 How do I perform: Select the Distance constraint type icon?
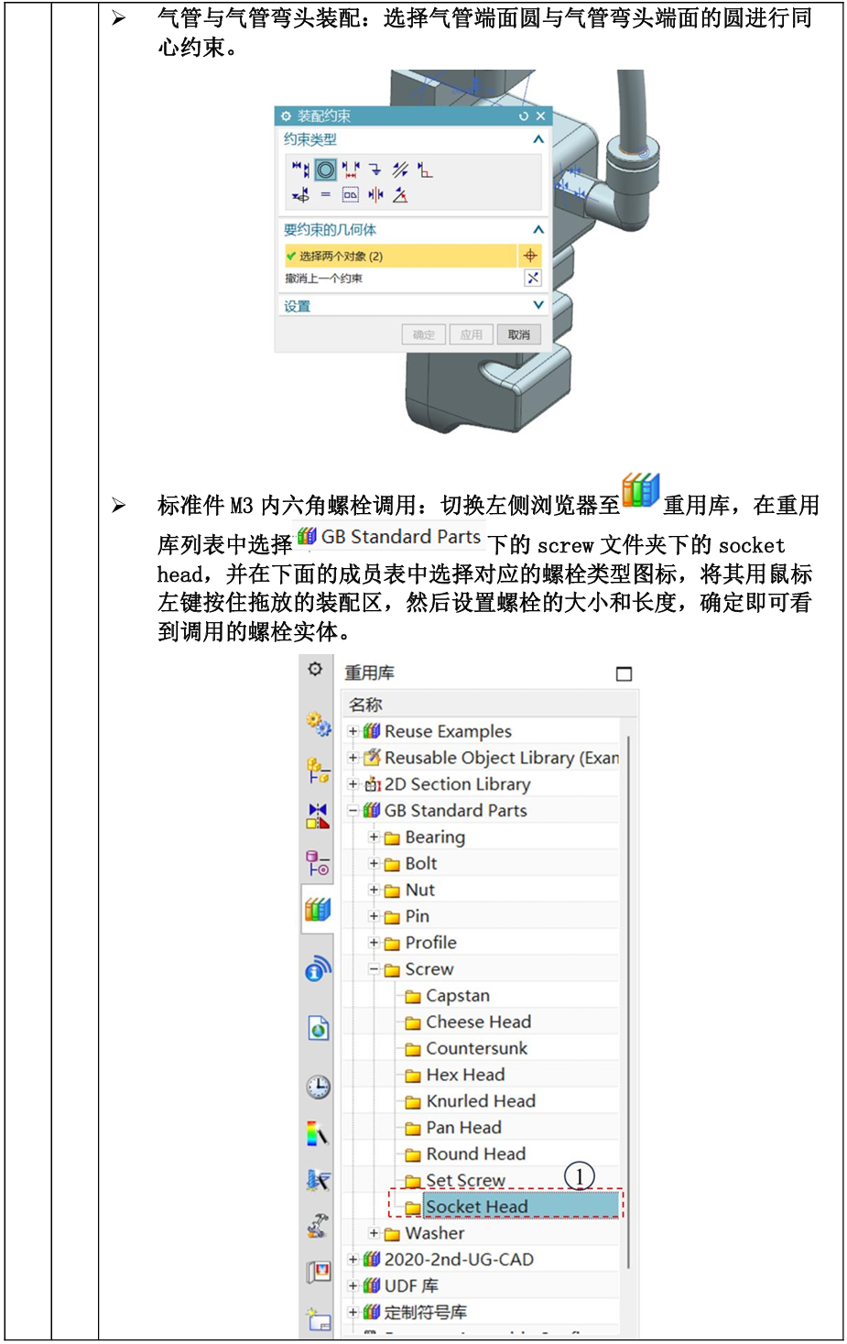(351, 169)
